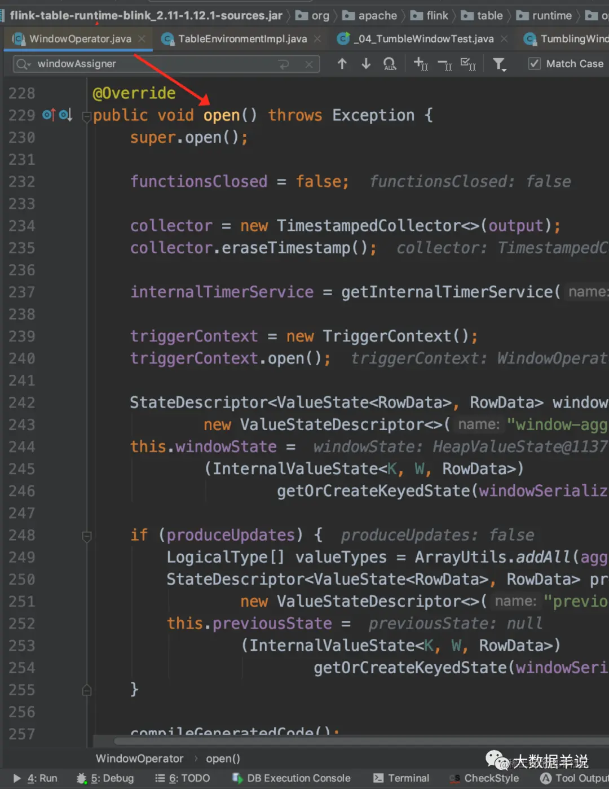This screenshot has width=609, height=789.
Task: Click new TriggerContext() on line 239
Action: pyautogui.click(x=378, y=336)
